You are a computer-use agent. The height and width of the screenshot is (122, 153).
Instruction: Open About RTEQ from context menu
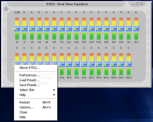[x=36, y=68]
